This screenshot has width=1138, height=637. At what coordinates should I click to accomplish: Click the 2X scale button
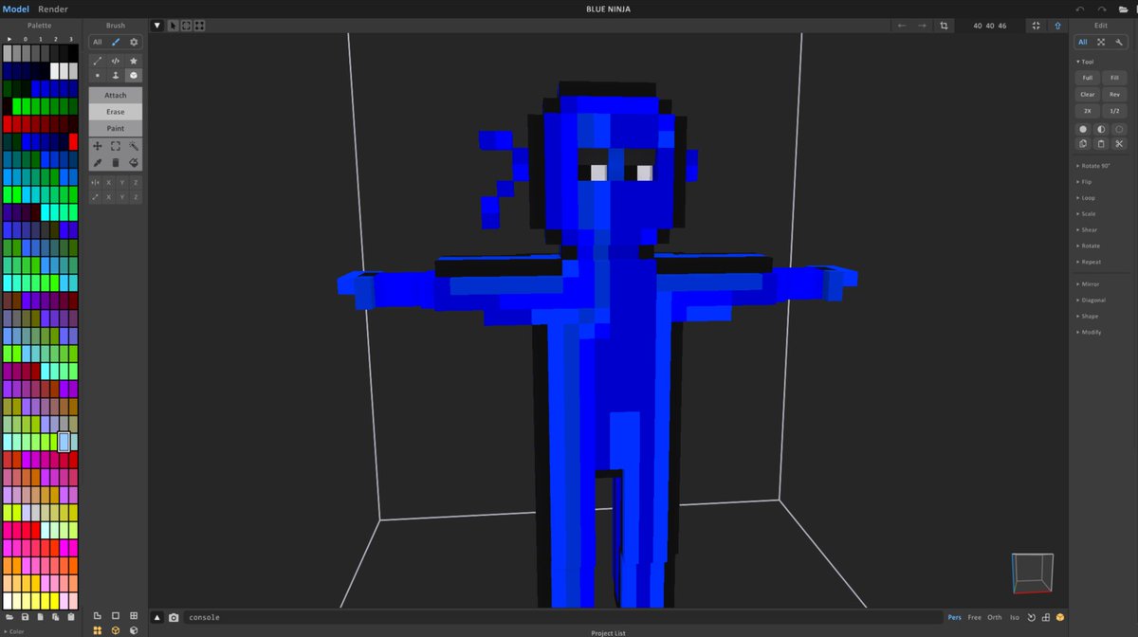coord(1087,111)
